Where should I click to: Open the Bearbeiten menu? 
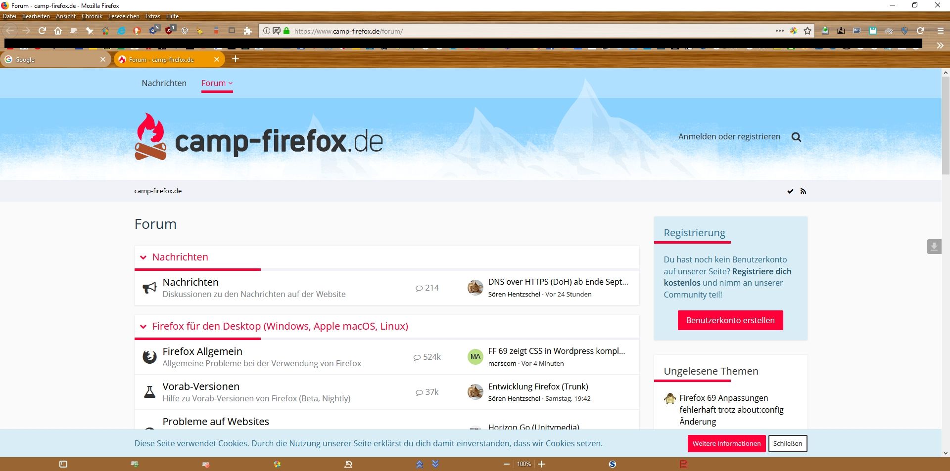coord(36,16)
